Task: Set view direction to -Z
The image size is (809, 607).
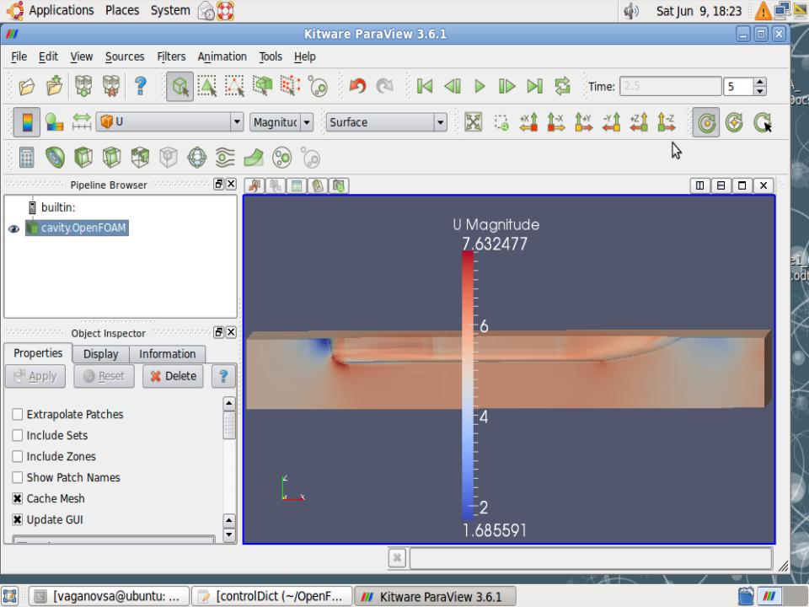Action: [x=666, y=122]
